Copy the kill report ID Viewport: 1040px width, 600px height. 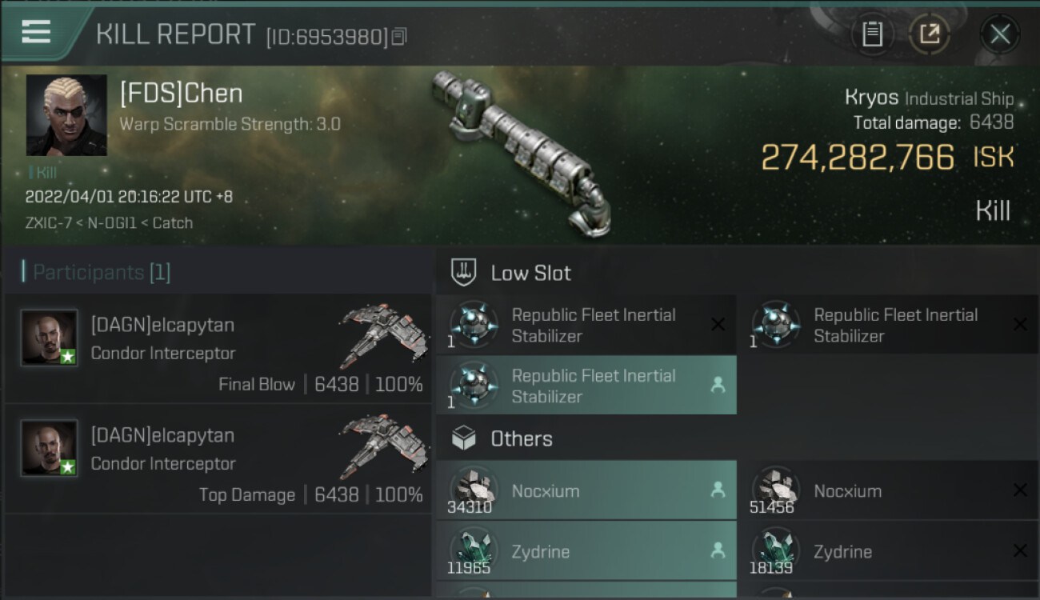[x=399, y=36]
